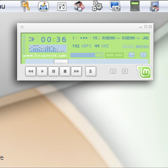Click the Linux Mint logo in player

[144, 72]
